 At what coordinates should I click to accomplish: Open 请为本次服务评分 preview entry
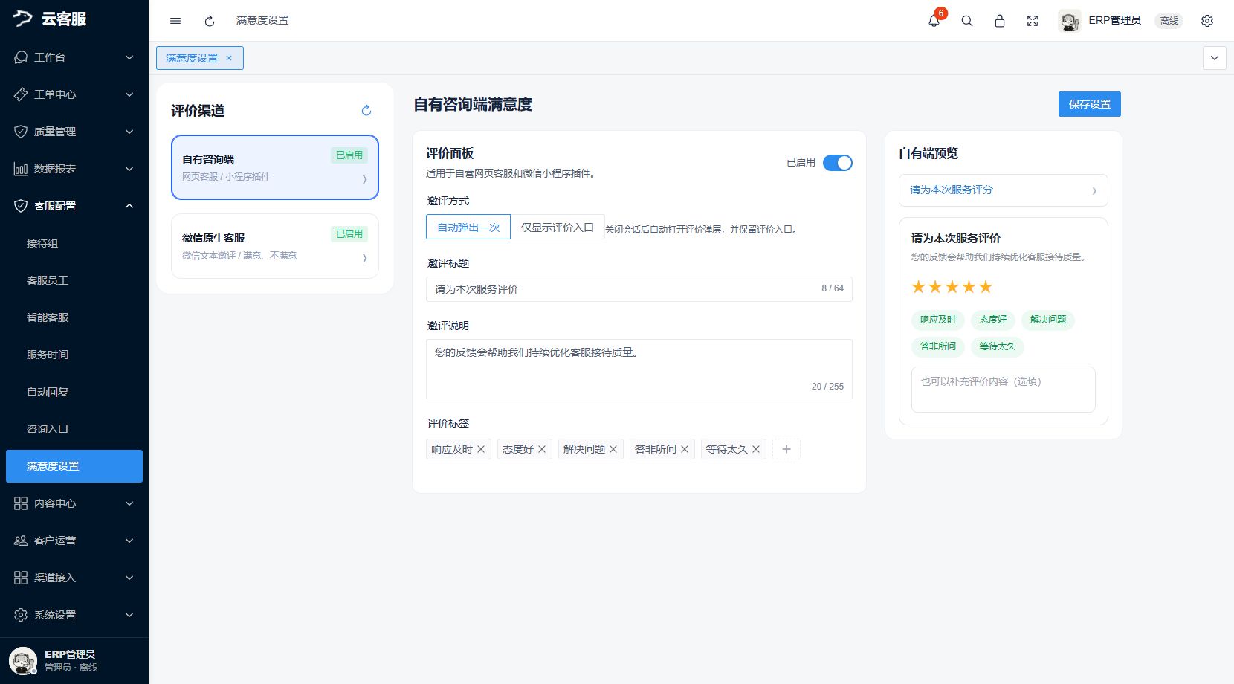1004,190
